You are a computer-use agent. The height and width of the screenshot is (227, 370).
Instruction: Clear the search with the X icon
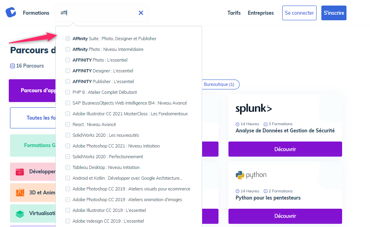click(x=141, y=13)
